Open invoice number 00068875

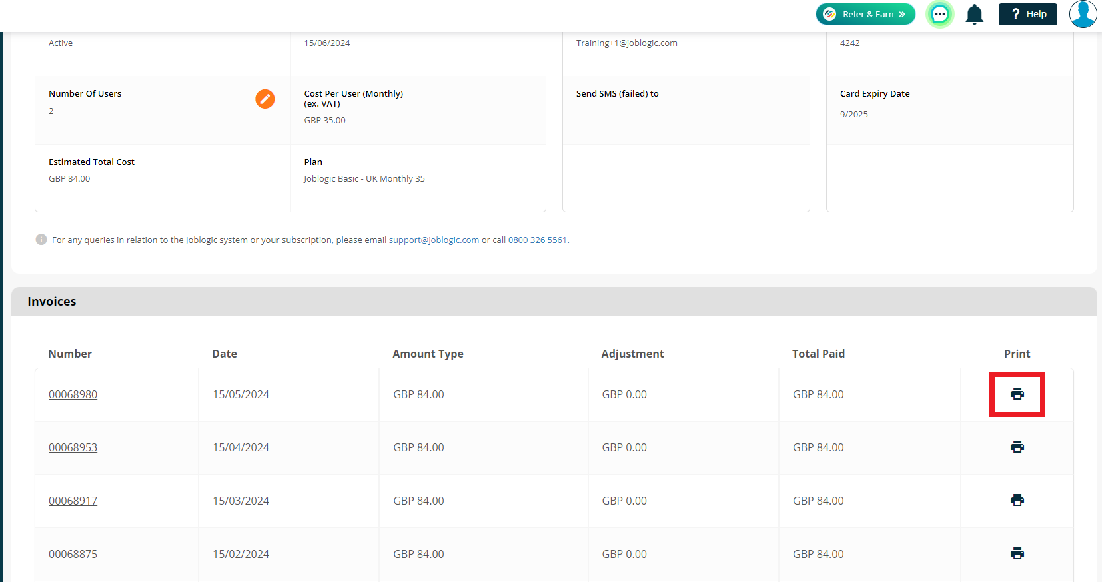73,554
